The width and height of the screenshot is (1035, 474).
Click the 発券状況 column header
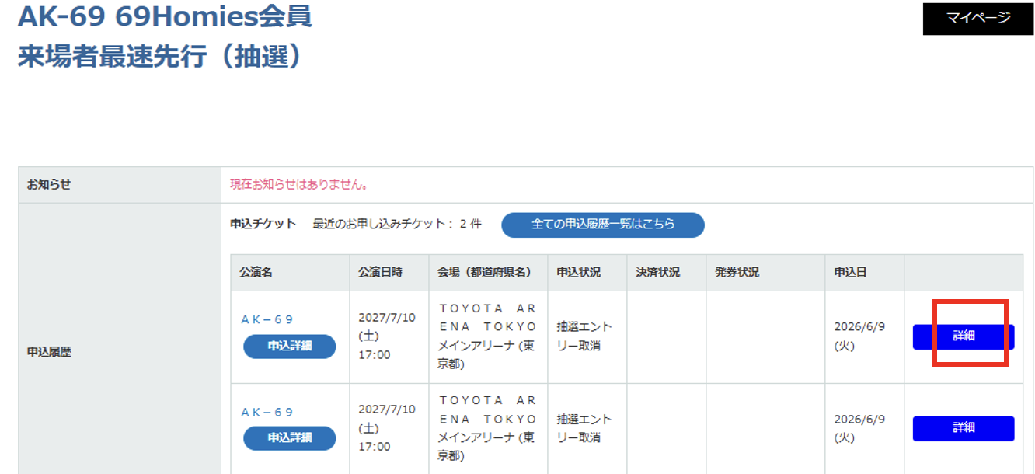737,273
